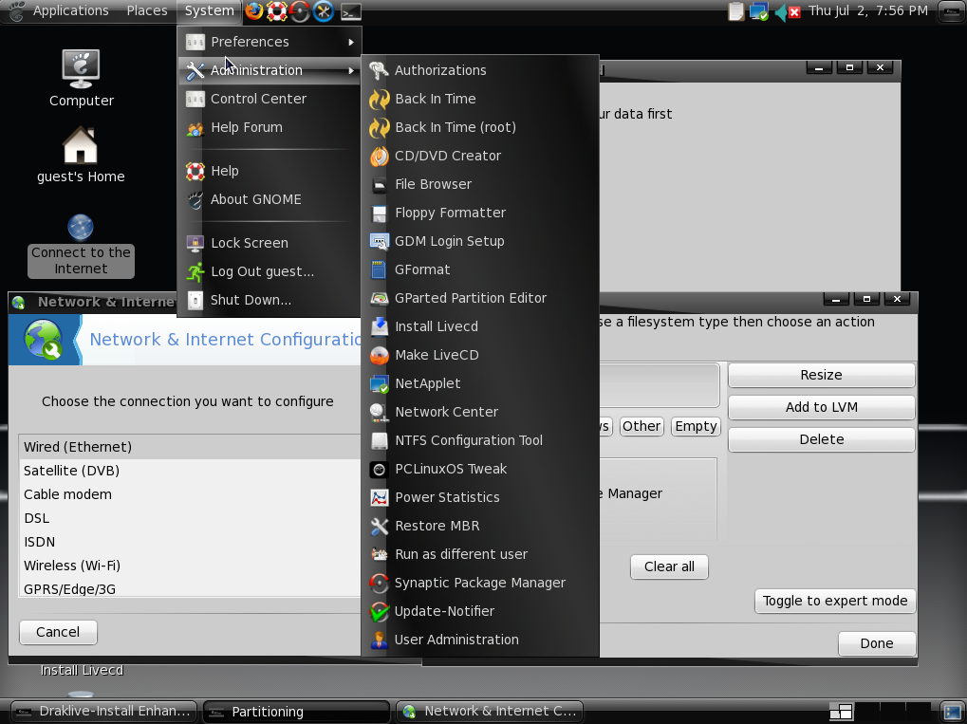Open PCLinuxOS Tweak
The image size is (967, 724).
480,469
